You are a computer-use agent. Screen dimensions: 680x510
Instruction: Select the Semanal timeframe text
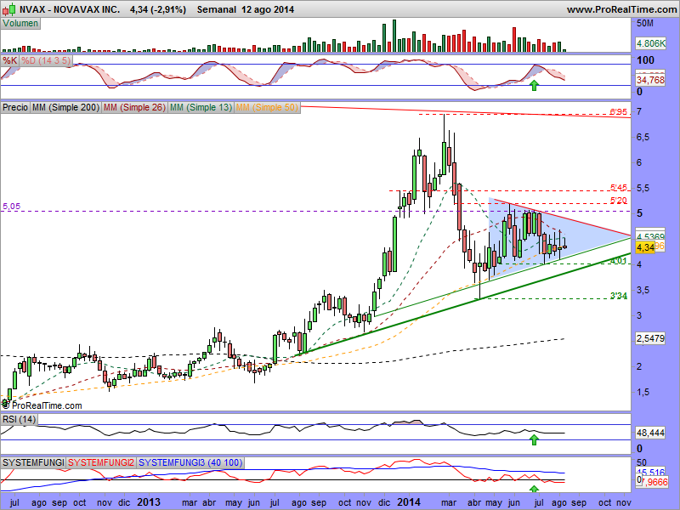tap(217, 9)
